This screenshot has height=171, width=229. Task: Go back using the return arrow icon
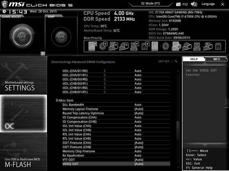coord(176,61)
